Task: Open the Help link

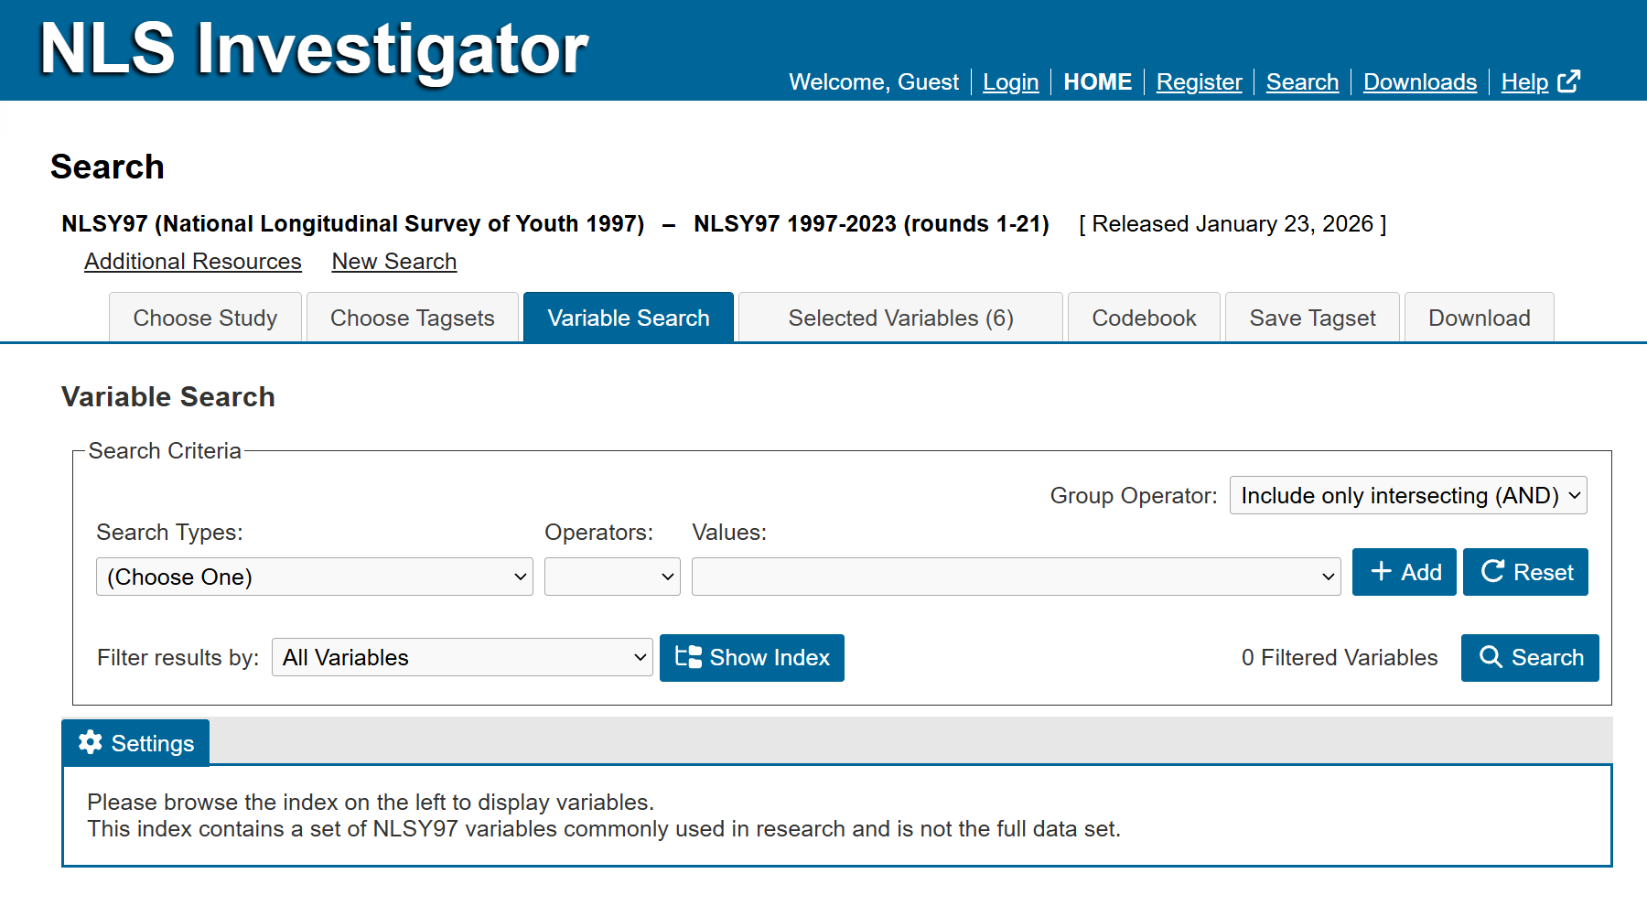Action: (1524, 82)
